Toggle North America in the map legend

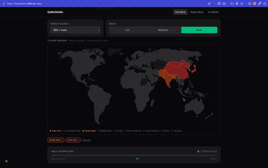click(133, 131)
